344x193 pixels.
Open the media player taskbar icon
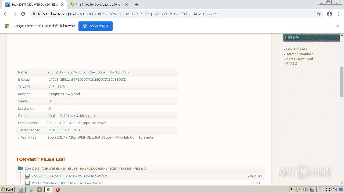click(x=40, y=190)
